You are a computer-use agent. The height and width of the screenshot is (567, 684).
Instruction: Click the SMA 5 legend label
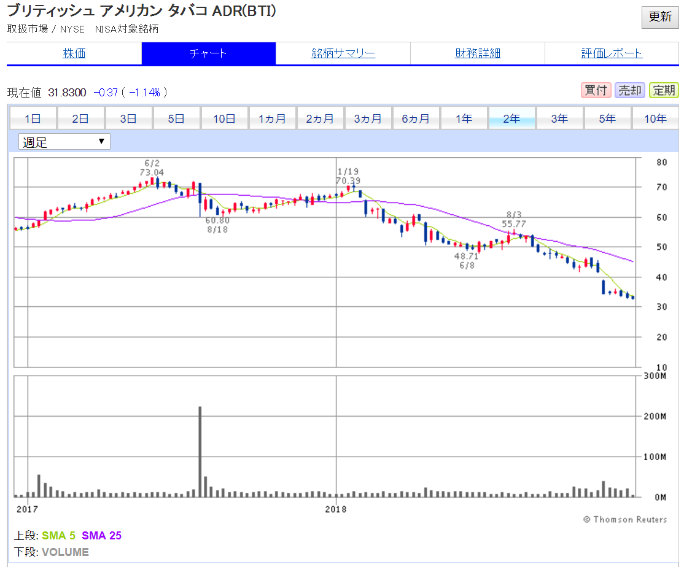click(x=58, y=536)
